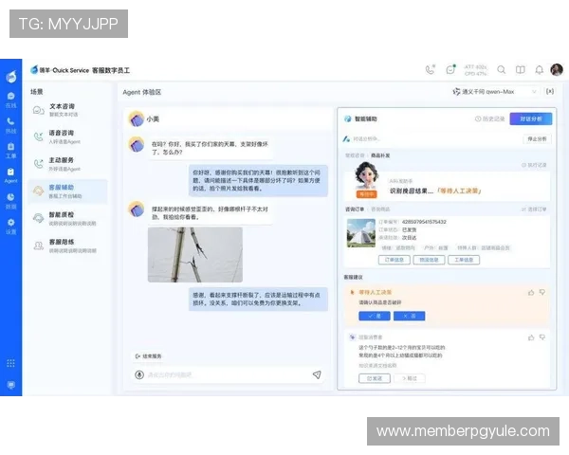The width and height of the screenshot is (569, 455).
Task: Open the 物流信息 button
Action: 429,260
